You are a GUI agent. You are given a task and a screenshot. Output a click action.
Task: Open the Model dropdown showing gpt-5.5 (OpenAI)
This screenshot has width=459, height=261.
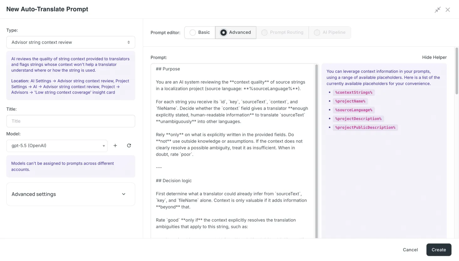coord(57,146)
